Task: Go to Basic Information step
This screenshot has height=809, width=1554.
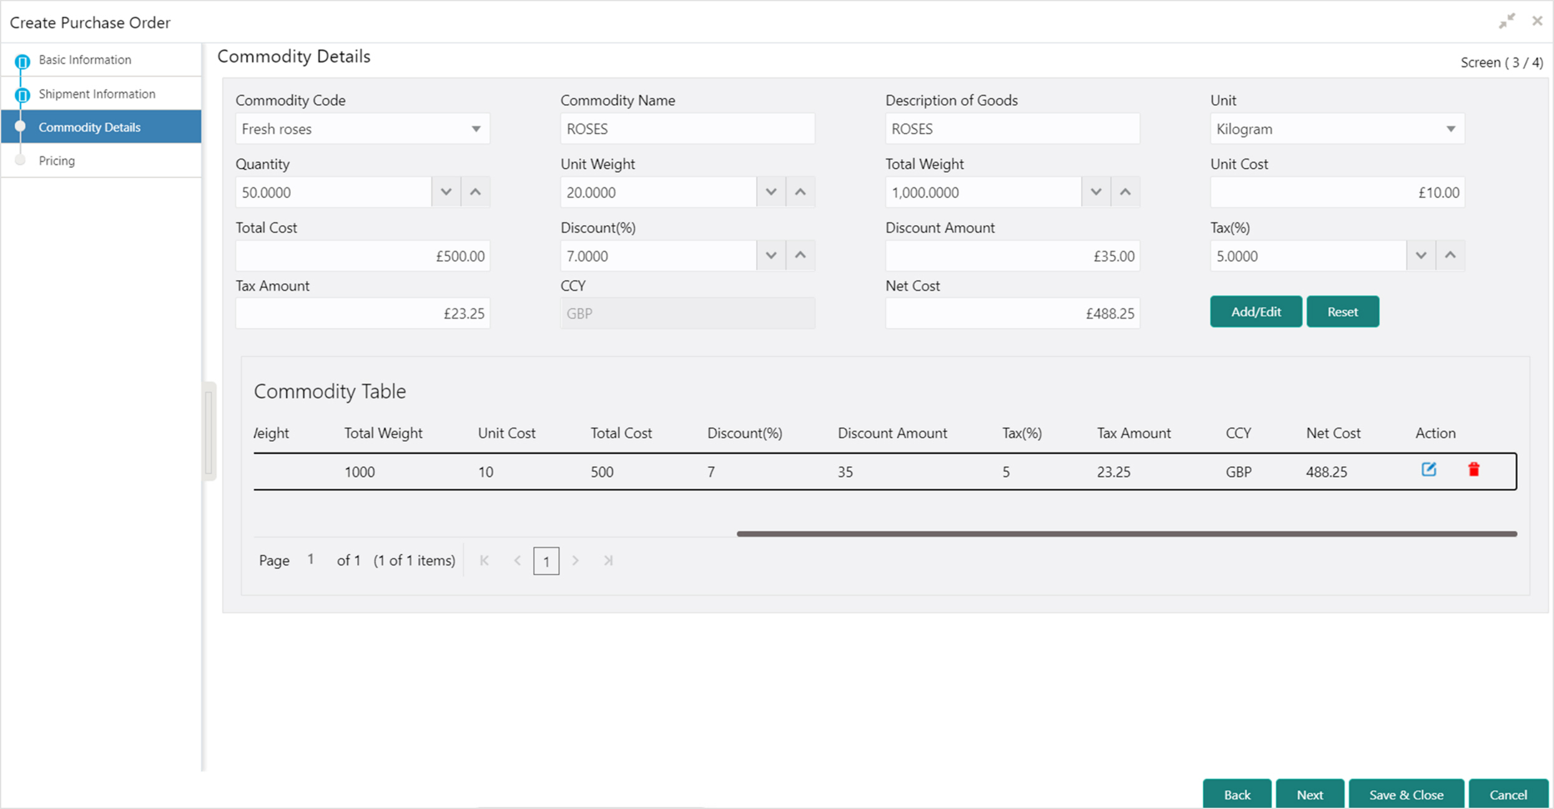Action: [85, 60]
